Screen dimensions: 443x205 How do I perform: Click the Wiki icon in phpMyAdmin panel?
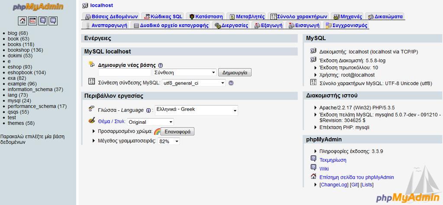(x=314, y=167)
